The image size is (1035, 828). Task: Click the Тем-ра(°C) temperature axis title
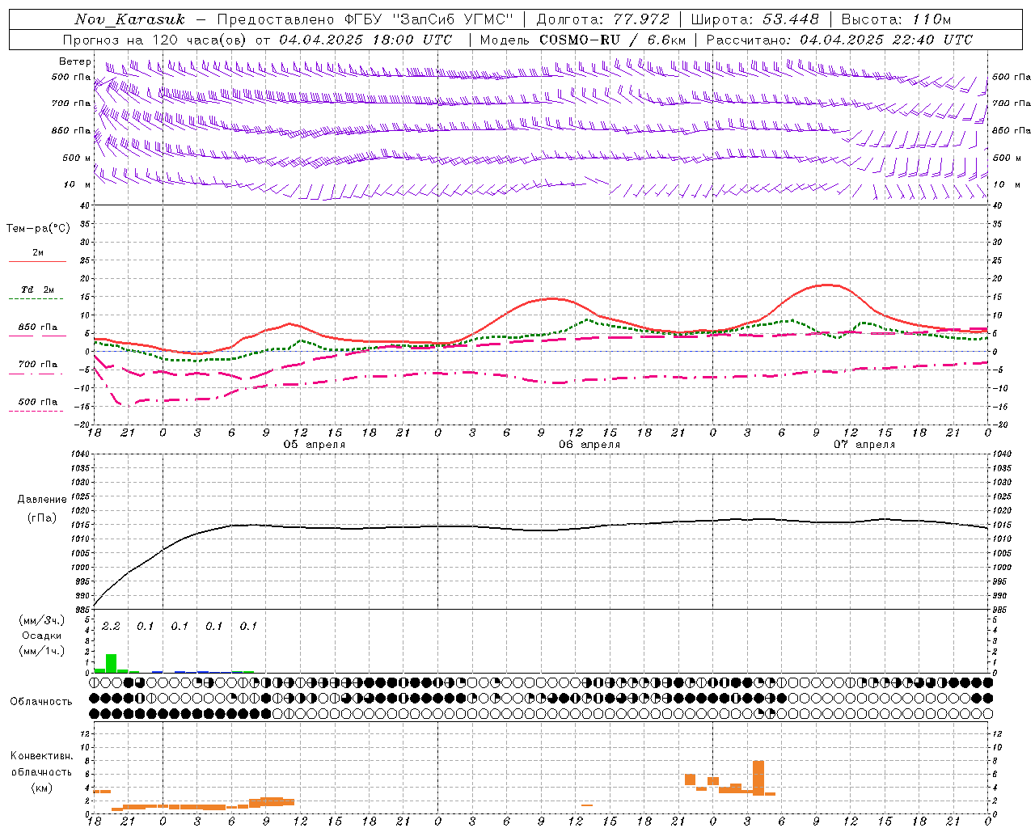click(x=38, y=229)
